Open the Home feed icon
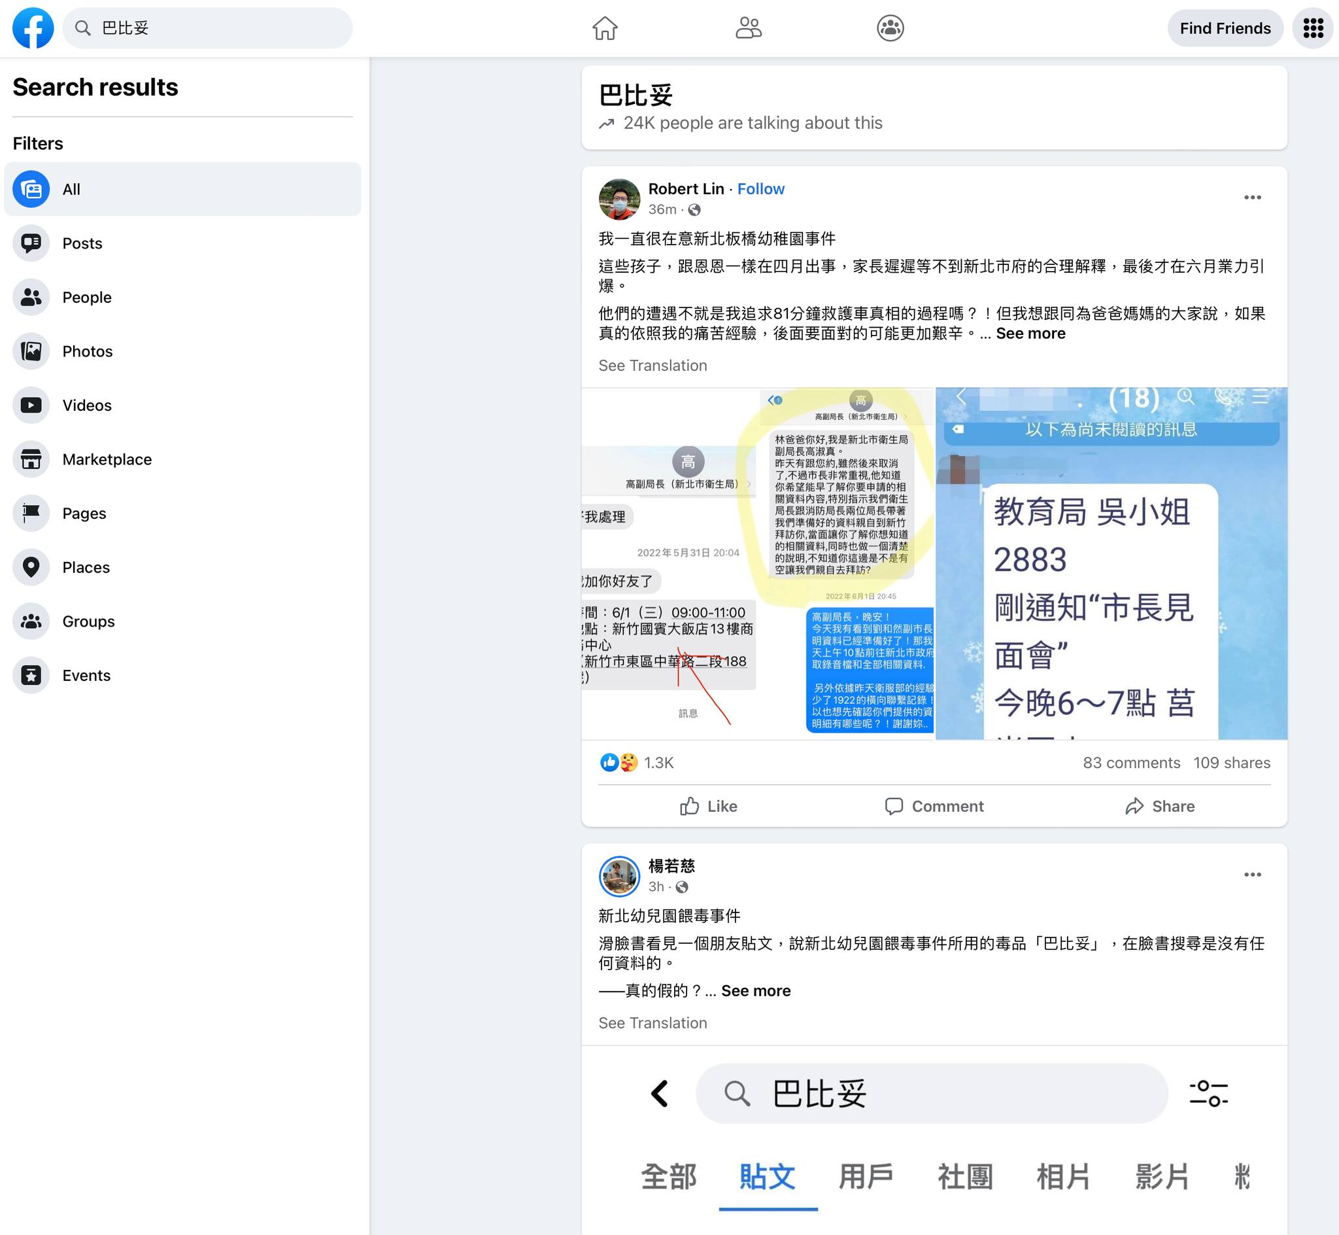The image size is (1339, 1235). 605,28
